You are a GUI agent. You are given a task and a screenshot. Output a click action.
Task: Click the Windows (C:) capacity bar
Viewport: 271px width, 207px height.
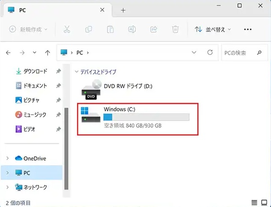(x=146, y=117)
